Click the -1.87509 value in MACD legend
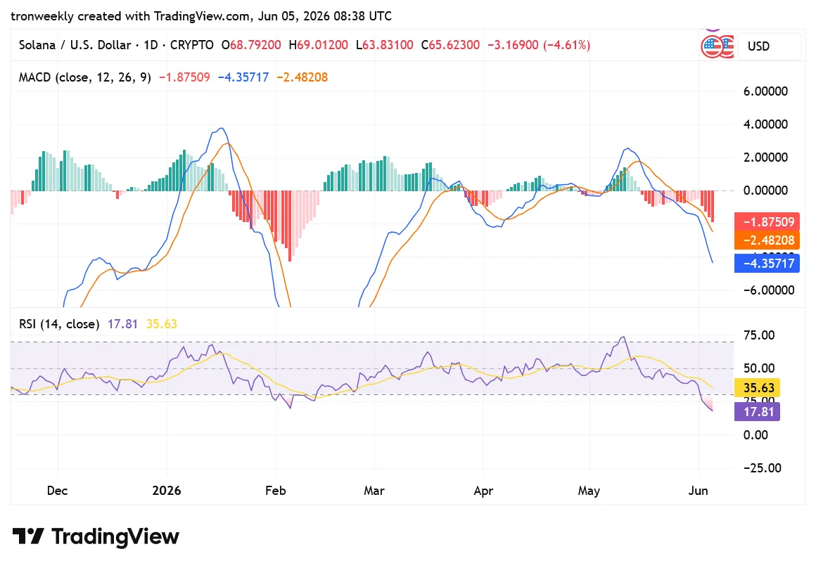The image size is (816, 568). pos(185,77)
